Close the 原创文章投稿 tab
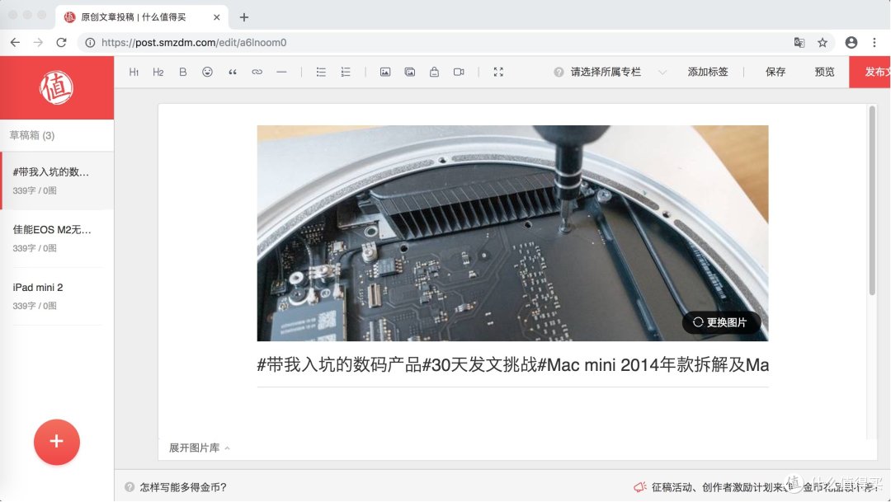 coord(216,17)
